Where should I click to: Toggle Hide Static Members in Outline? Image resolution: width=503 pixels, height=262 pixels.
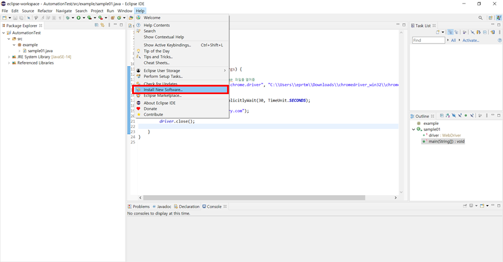coord(460,115)
